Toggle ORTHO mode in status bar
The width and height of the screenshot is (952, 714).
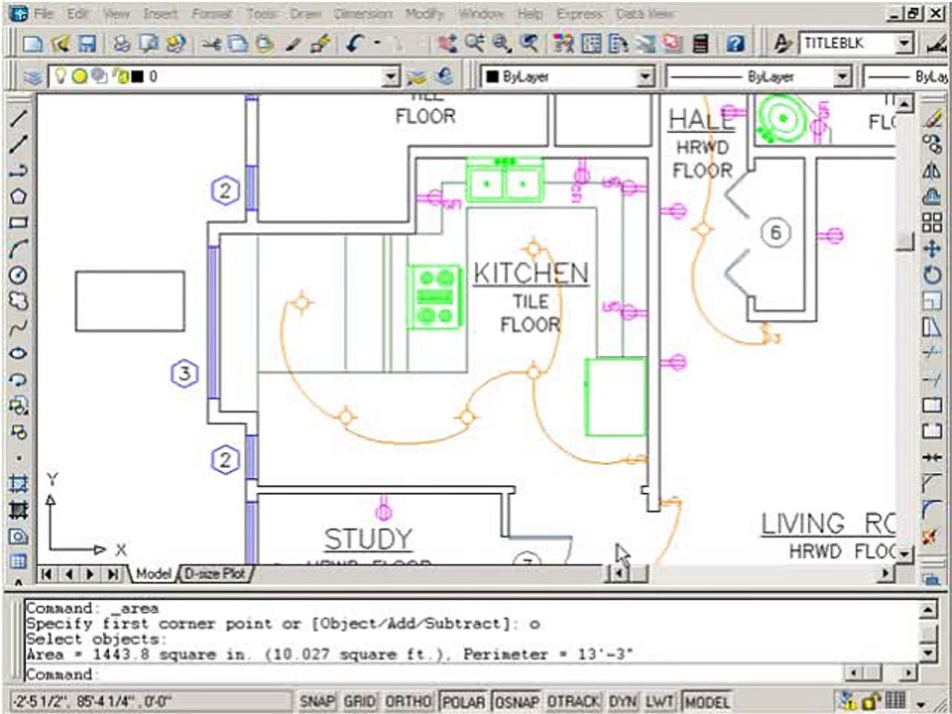(408, 702)
